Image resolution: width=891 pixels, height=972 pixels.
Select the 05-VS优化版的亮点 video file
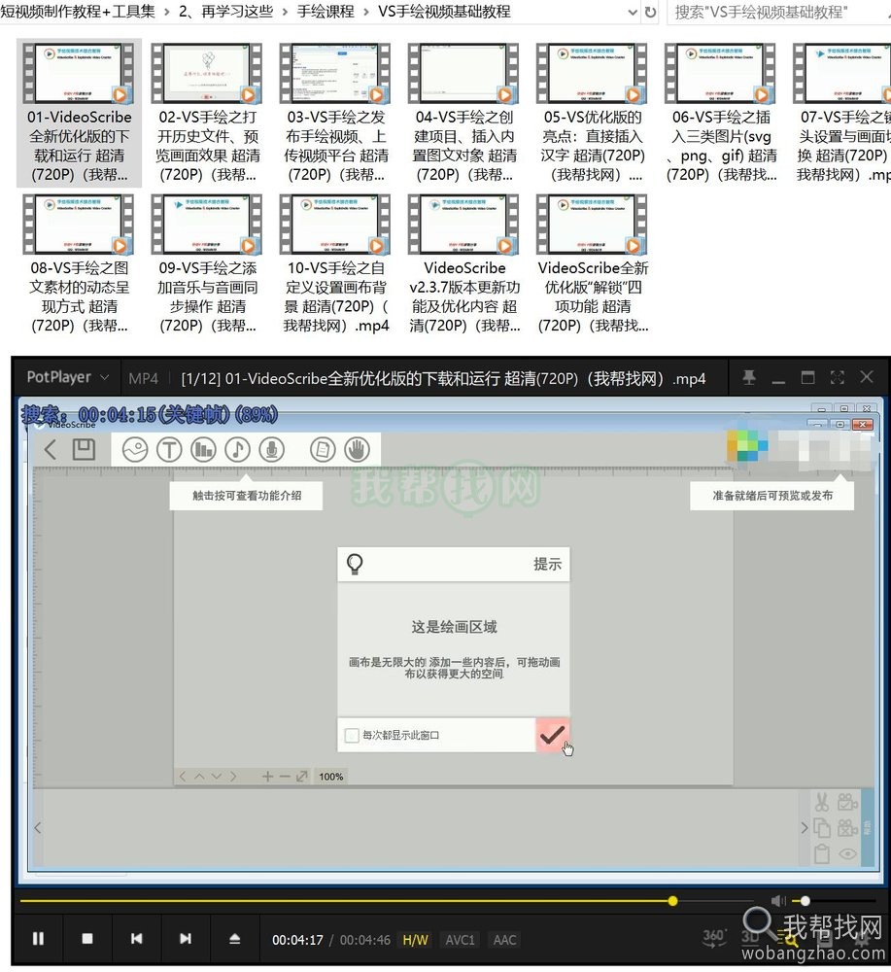tap(593, 113)
